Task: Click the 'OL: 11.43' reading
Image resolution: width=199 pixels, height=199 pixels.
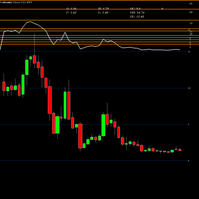Action: point(137,17)
